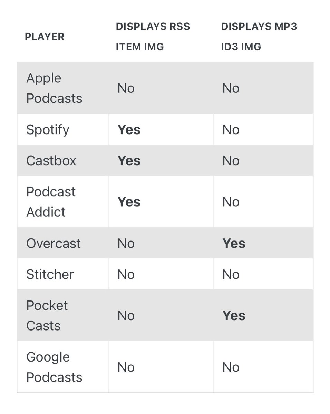
Task: Click the Castbox player name
Action: tap(51, 161)
